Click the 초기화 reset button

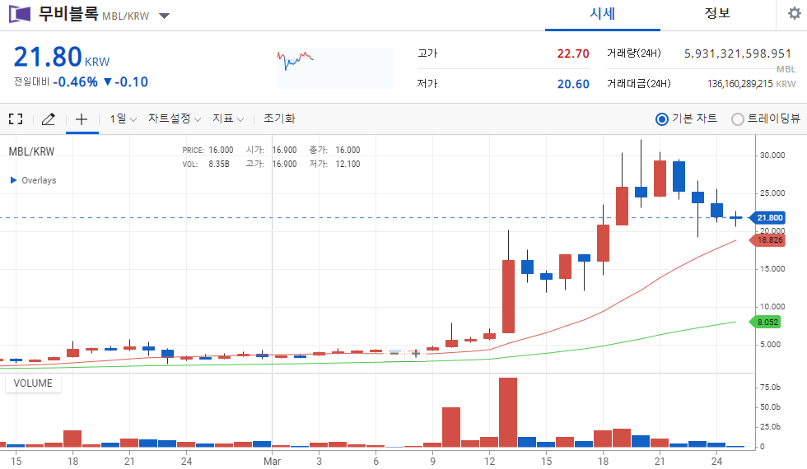(x=279, y=118)
